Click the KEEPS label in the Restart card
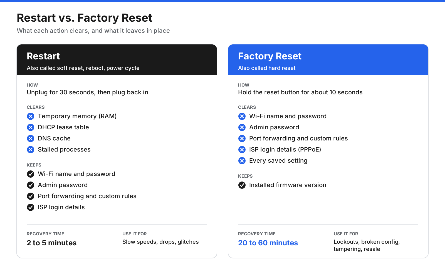The image size is (445, 272). pyautogui.click(x=34, y=165)
